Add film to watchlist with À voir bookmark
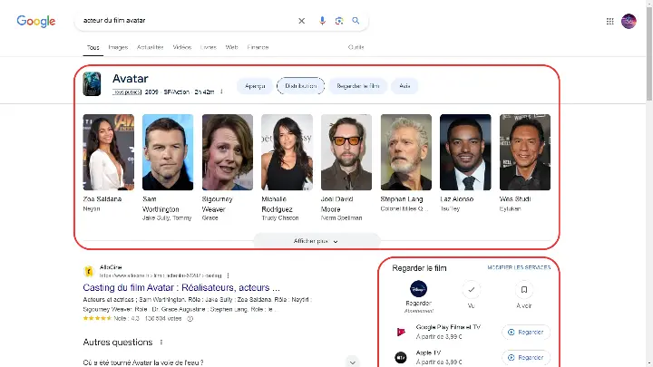The height and width of the screenshot is (367, 653). tap(524, 290)
